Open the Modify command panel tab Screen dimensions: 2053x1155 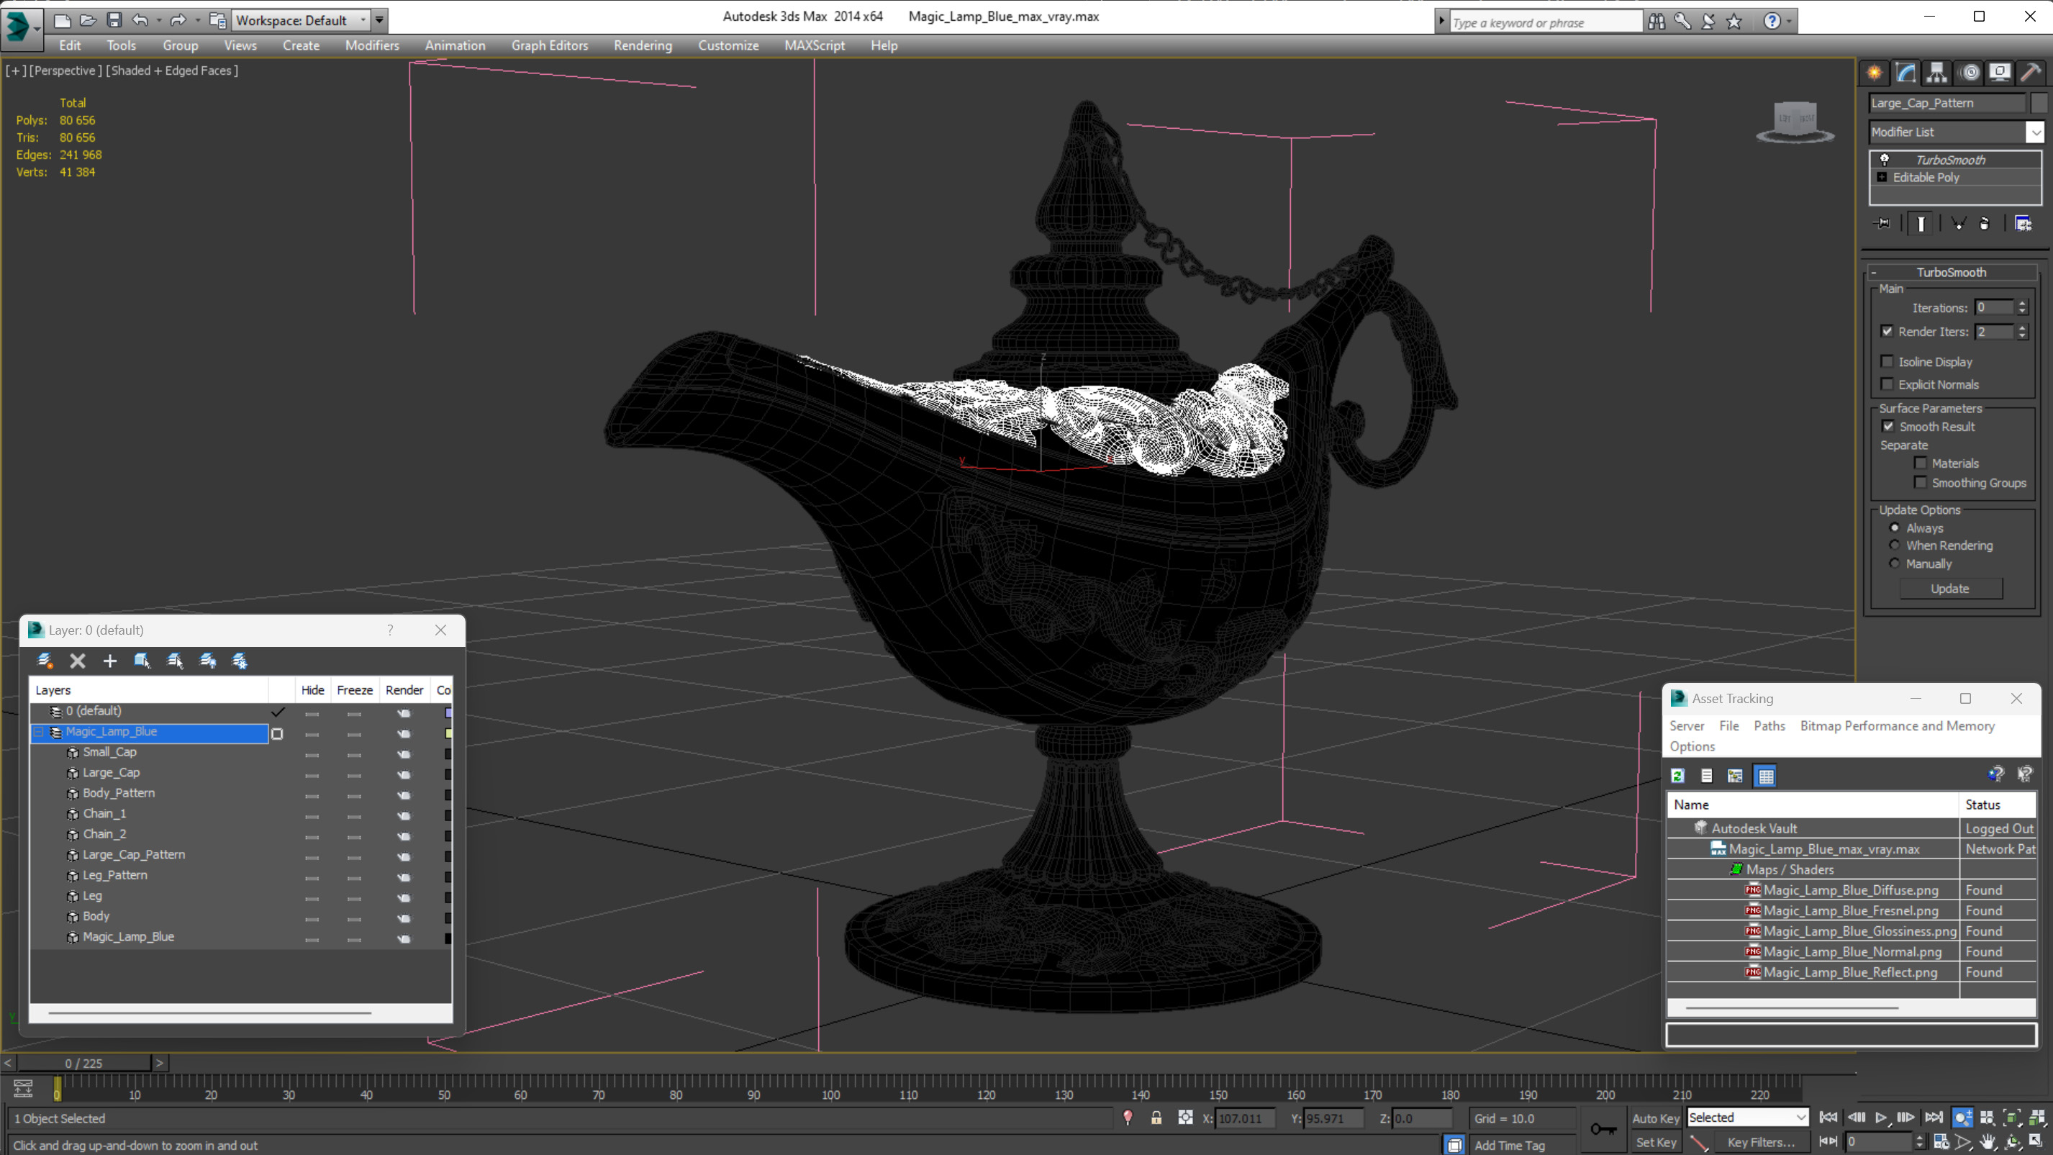(1905, 73)
